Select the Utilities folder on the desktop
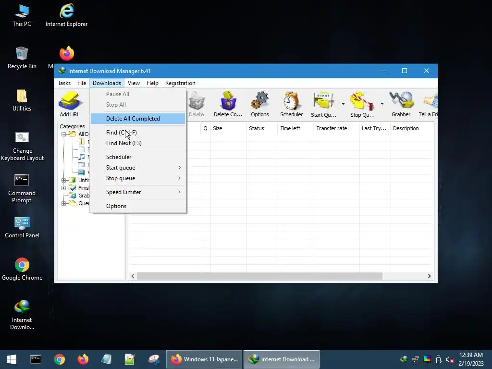The image size is (492, 369). [x=22, y=100]
